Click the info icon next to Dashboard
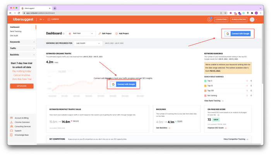 pyautogui.click(x=63, y=34)
